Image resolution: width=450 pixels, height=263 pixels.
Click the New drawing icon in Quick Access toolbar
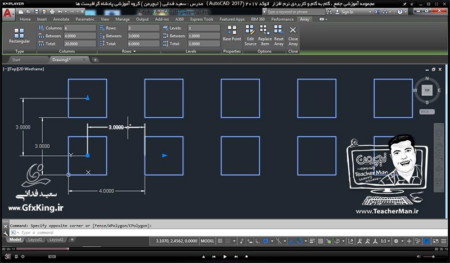pyautogui.click(x=21, y=12)
